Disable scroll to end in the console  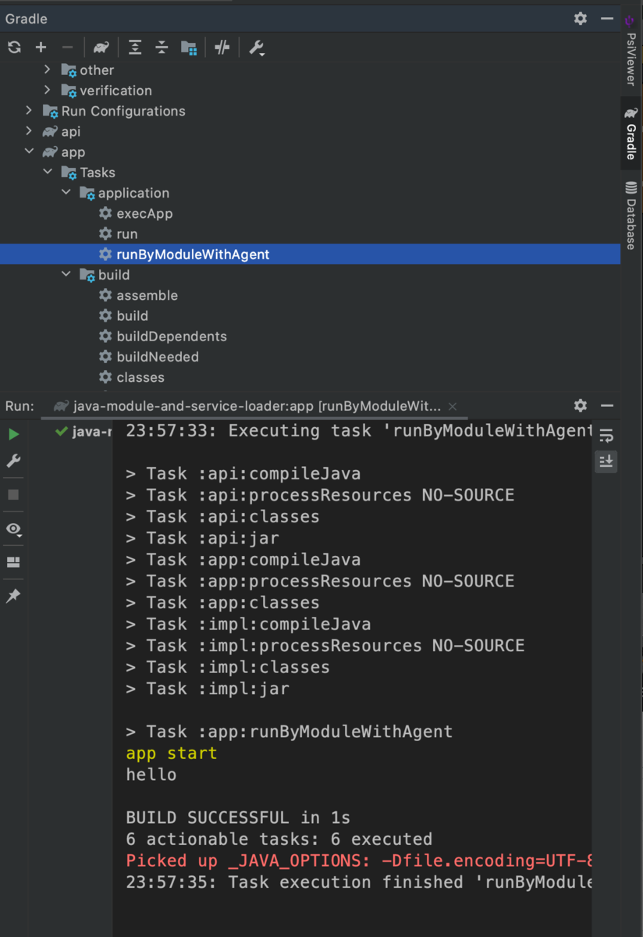[606, 461]
